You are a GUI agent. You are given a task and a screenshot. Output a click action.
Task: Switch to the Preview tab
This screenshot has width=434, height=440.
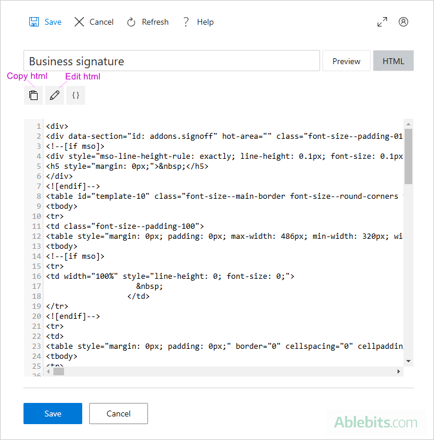346,61
